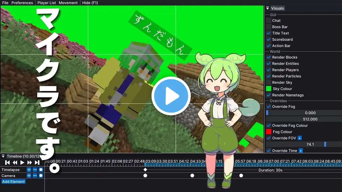
Task: Toggle Override Fog Colour checkbox
Action: pos(269,125)
